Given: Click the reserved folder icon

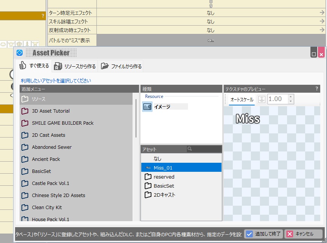Looking at the screenshot, I should 148,177.
